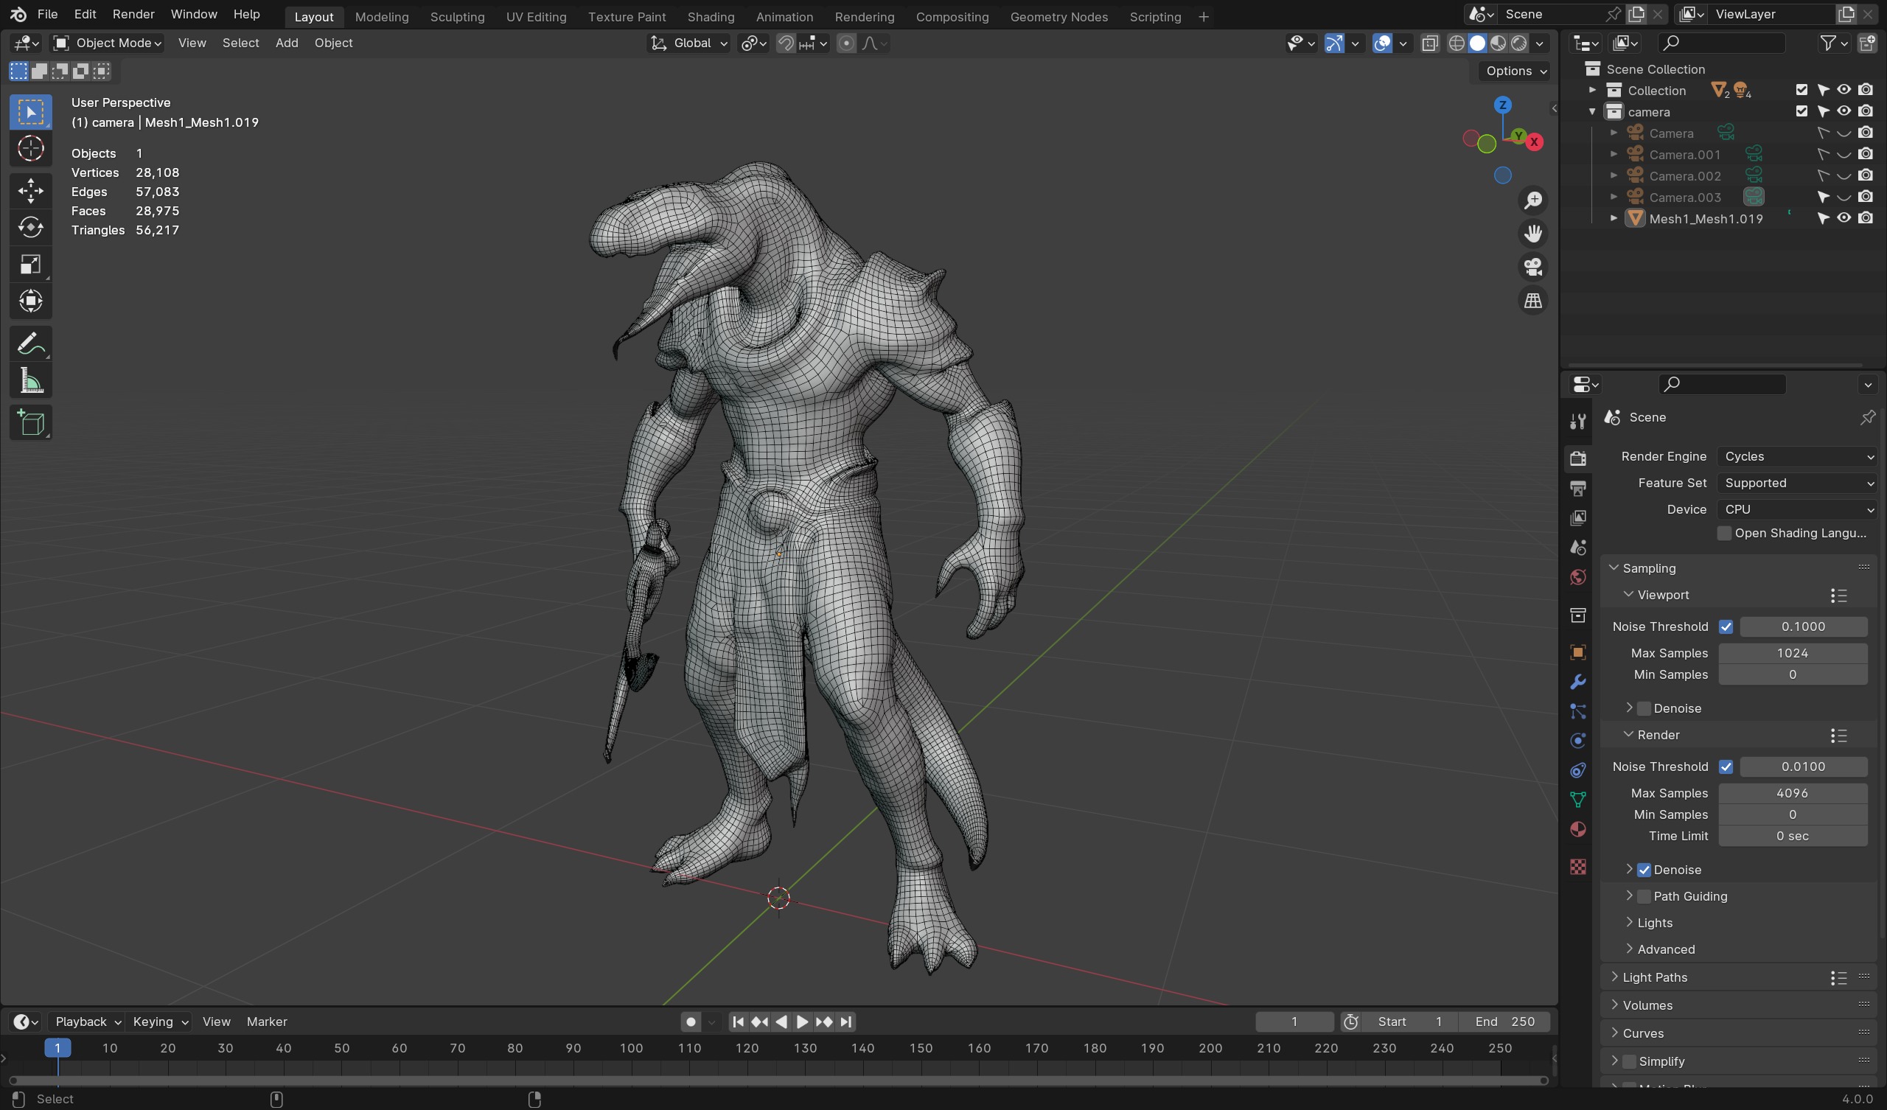
Task: Select the Add Cube tool
Action: [31, 422]
